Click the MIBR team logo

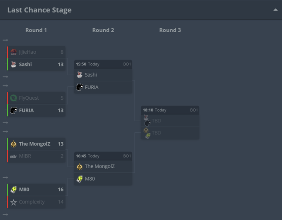tap(14, 156)
